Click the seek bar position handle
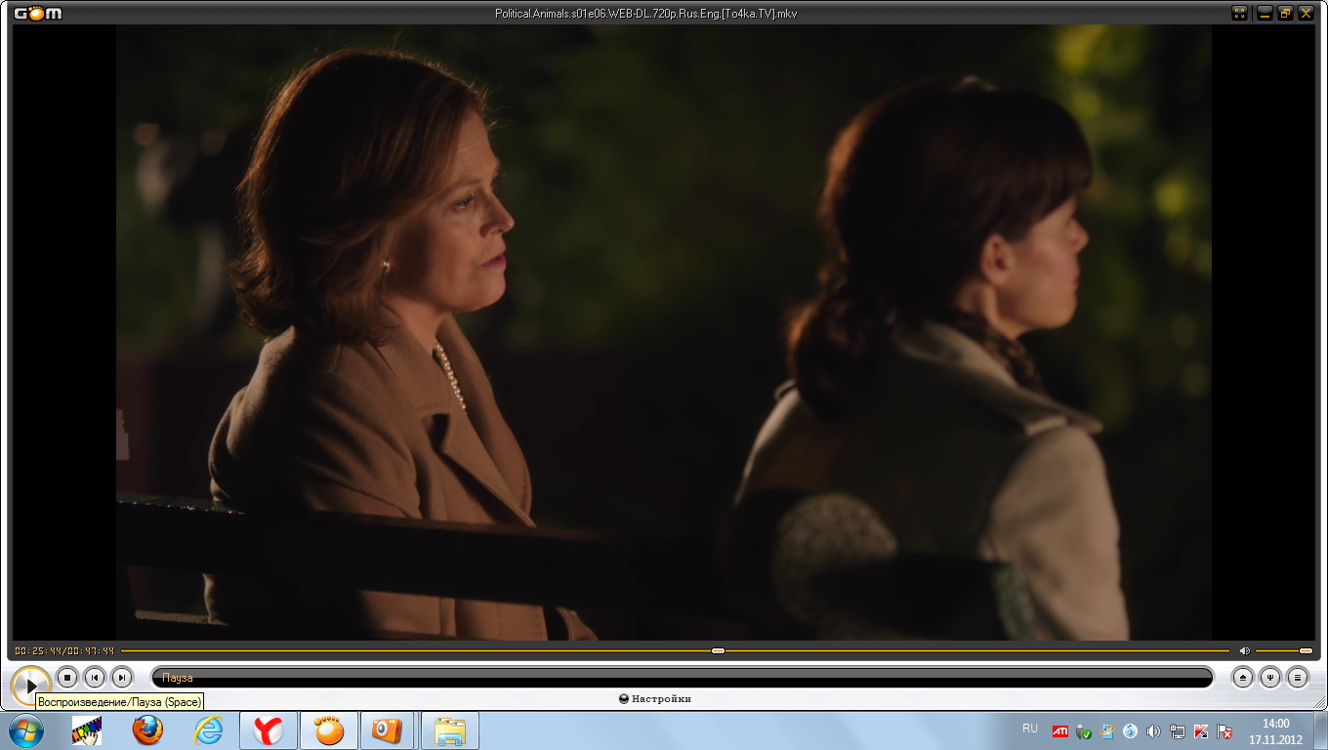 (x=718, y=650)
